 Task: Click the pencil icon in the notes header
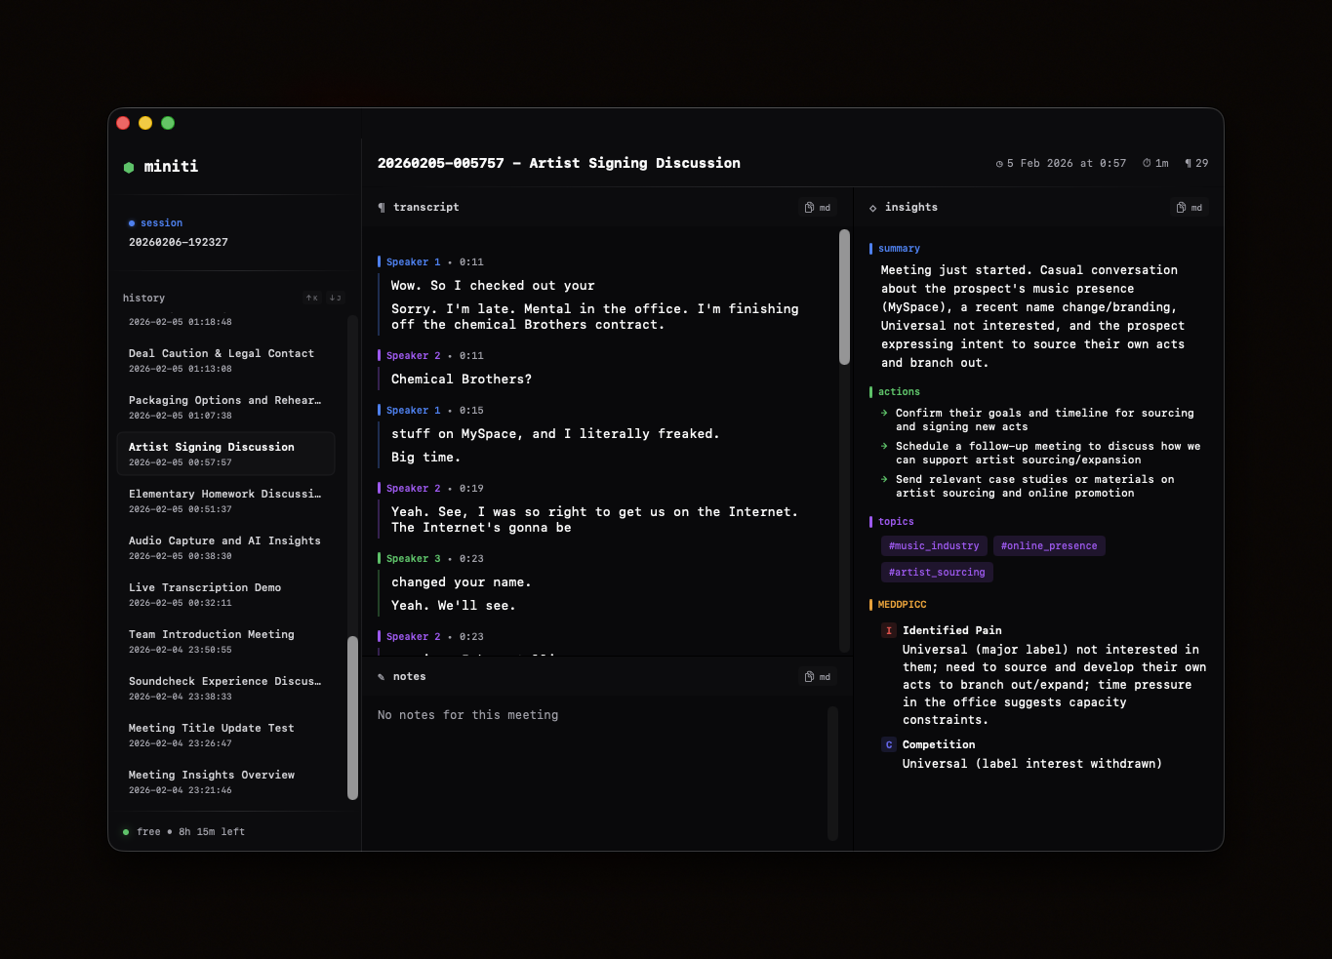[x=383, y=676]
